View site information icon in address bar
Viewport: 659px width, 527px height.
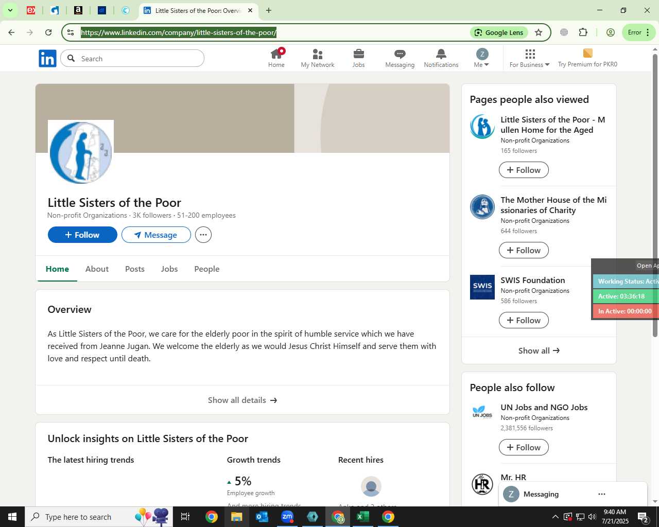point(71,32)
